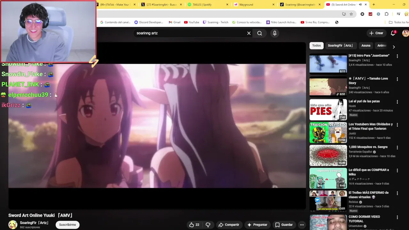The image size is (409, 230).
Task: Close the TAILUS Spotify tab
Action: click(227, 4)
